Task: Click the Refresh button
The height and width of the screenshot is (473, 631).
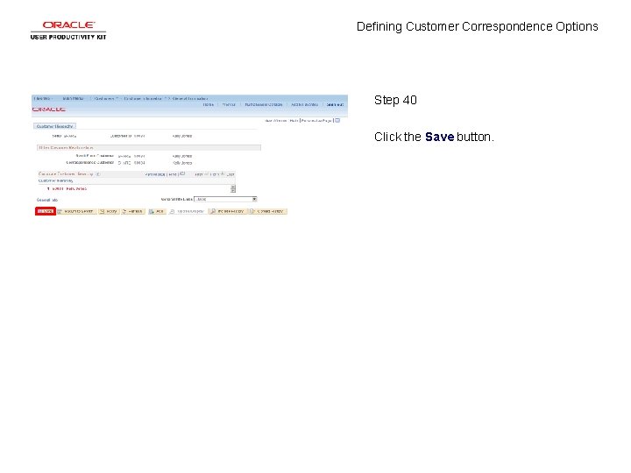Action: (133, 211)
